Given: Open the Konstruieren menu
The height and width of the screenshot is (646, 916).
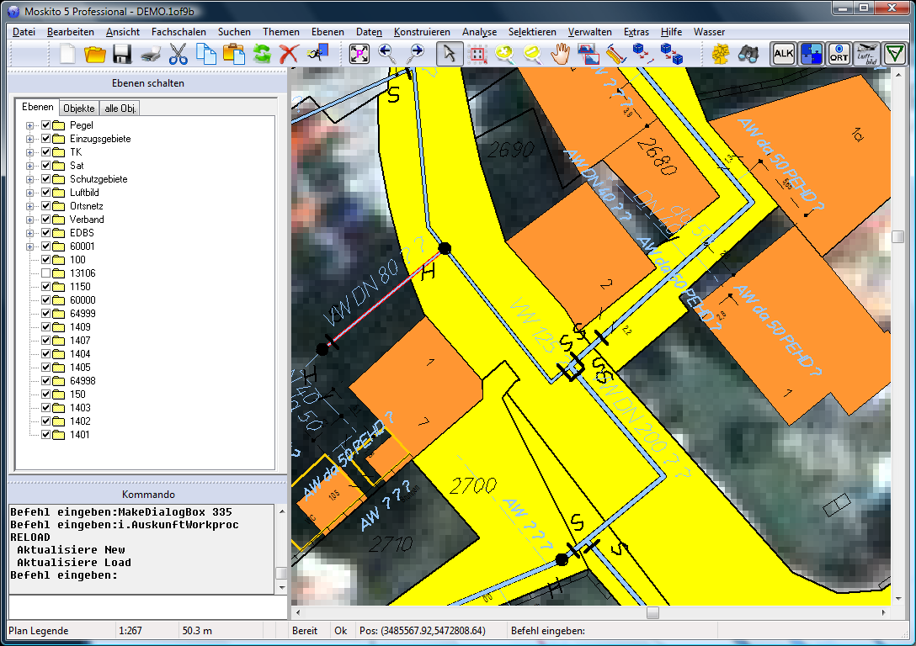Looking at the screenshot, I should [x=421, y=32].
